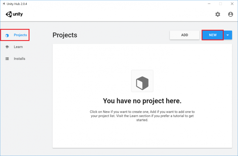Close the Unity Hub window

[x=232, y=4]
